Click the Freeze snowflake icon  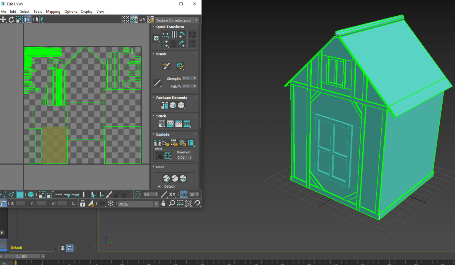[111, 203]
